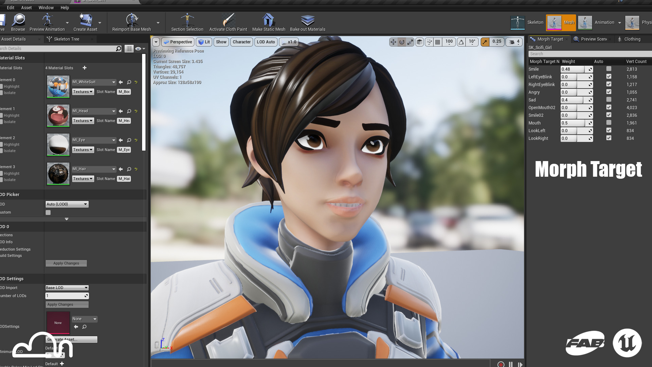Click the camera speed icon in viewport

pos(511,42)
